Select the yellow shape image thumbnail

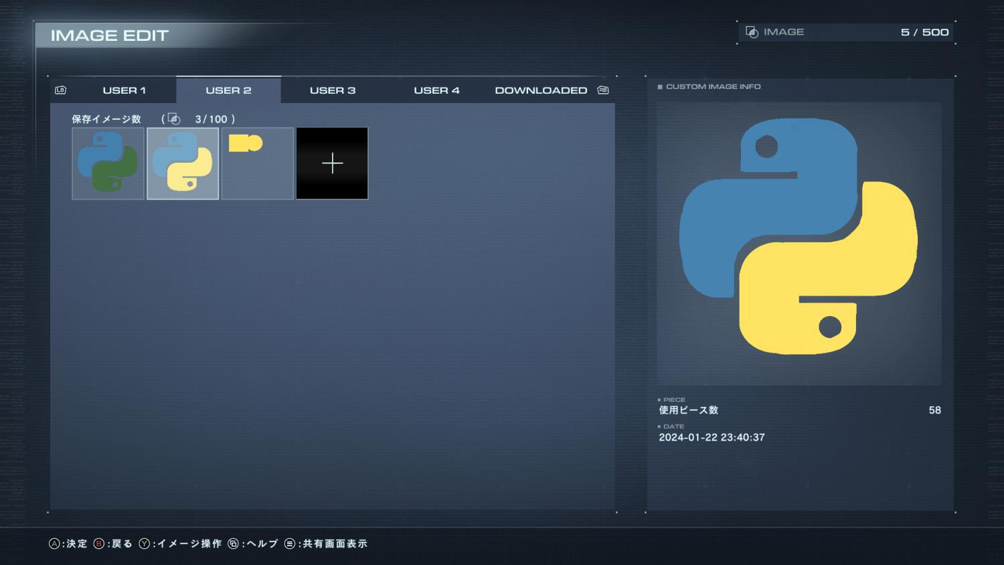pos(258,163)
